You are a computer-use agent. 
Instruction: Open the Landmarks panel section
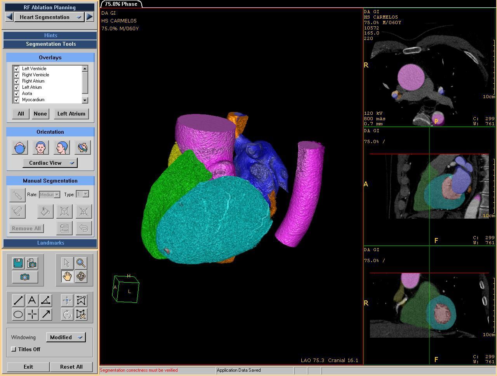(50, 243)
